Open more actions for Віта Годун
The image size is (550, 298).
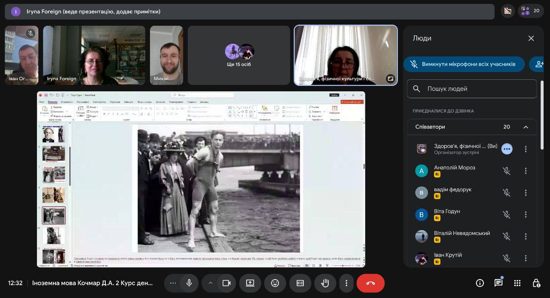point(526,214)
